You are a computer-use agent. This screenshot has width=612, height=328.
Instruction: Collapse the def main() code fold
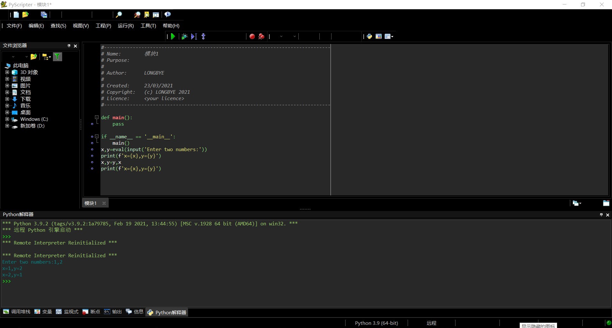pyautogui.click(x=97, y=117)
